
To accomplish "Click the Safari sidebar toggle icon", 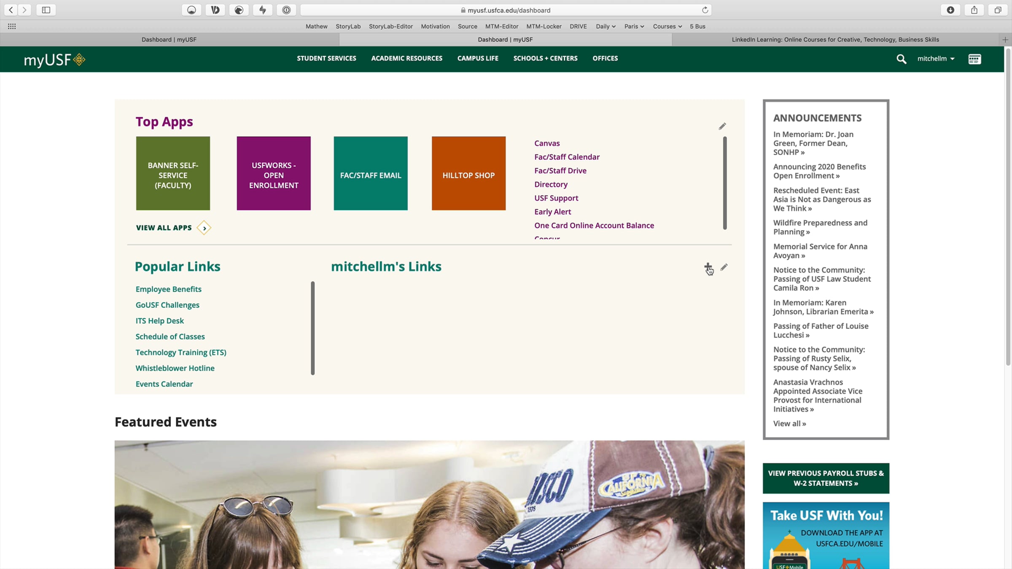I will point(46,10).
